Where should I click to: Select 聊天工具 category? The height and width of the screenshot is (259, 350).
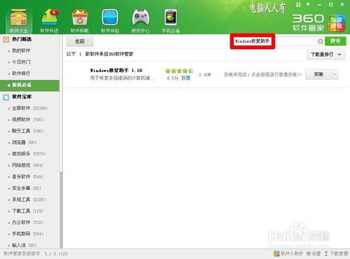pyautogui.click(x=27, y=131)
